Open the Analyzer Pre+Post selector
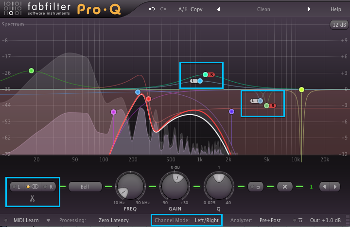The image size is (350, 227). pyautogui.click(x=270, y=220)
